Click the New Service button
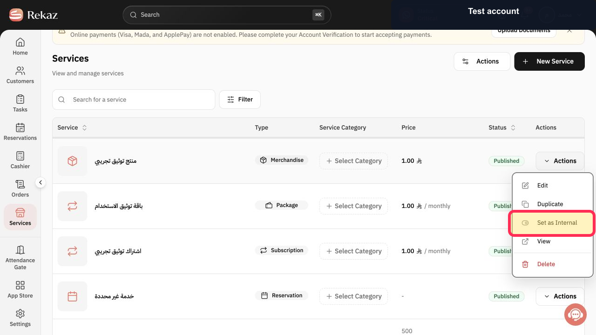The height and width of the screenshot is (335, 596). (x=549, y=61)
